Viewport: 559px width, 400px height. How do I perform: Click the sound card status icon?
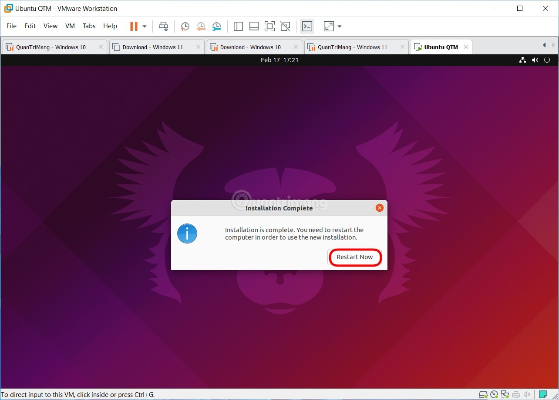point(526,395)
